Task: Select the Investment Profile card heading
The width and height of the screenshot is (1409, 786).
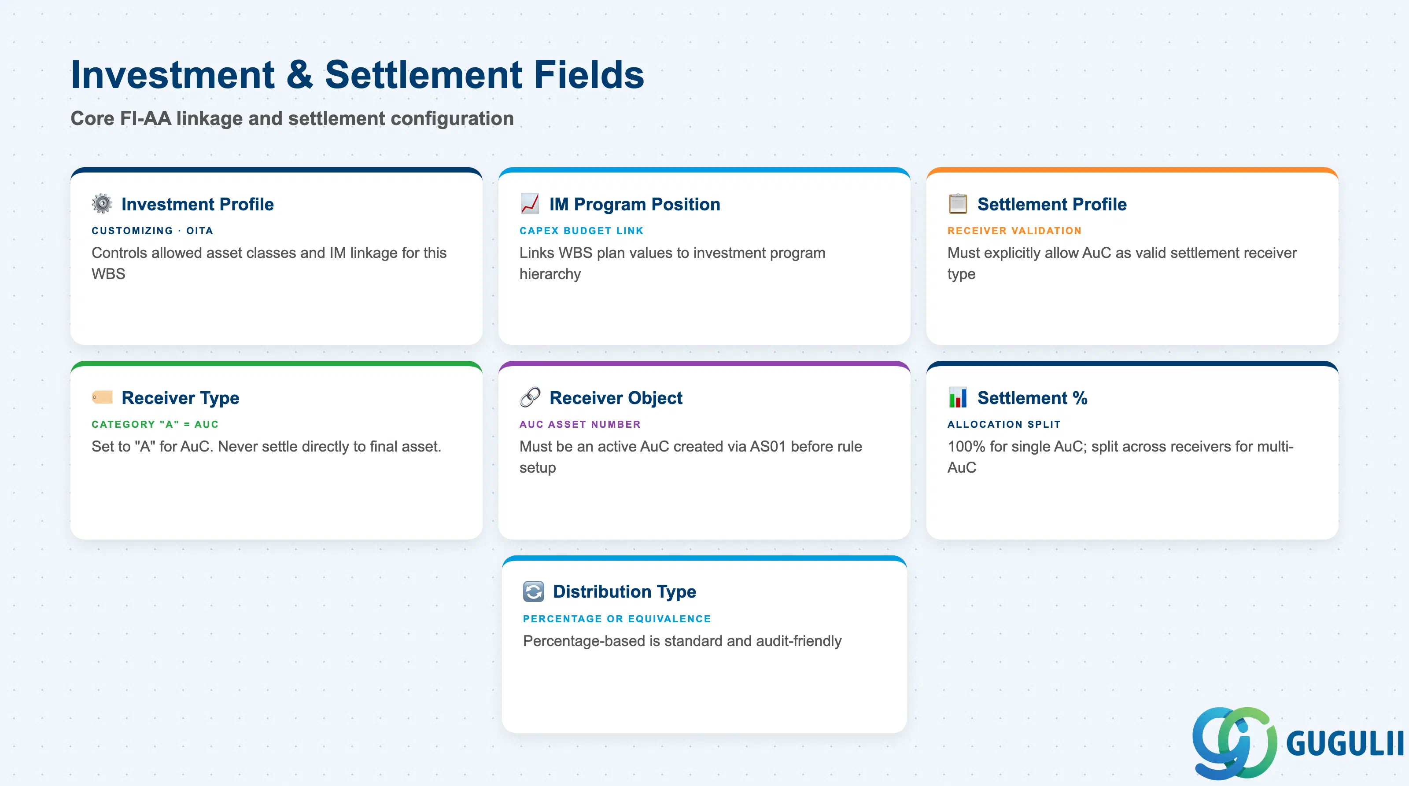Action: click(x=197, y=204)
